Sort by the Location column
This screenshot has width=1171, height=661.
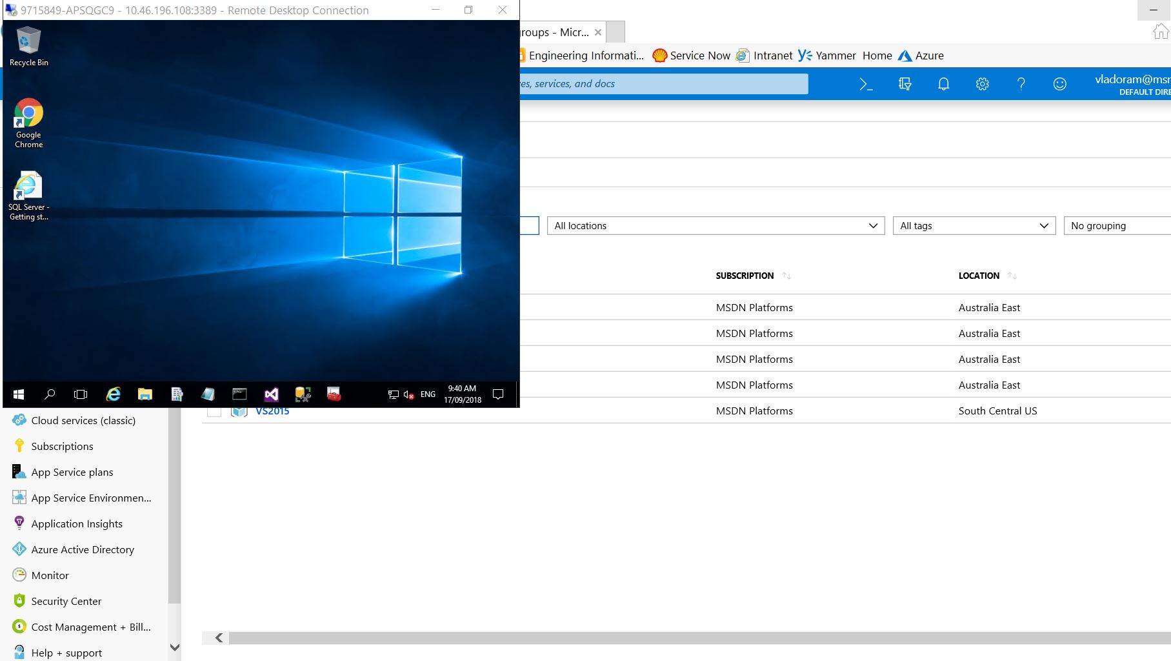[987, 276]
